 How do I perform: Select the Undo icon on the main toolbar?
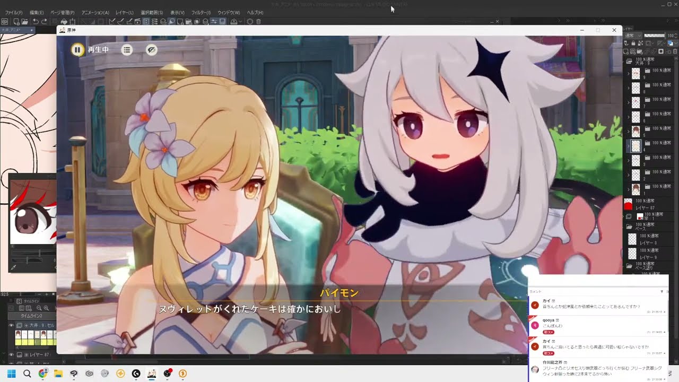pos(36,21)
